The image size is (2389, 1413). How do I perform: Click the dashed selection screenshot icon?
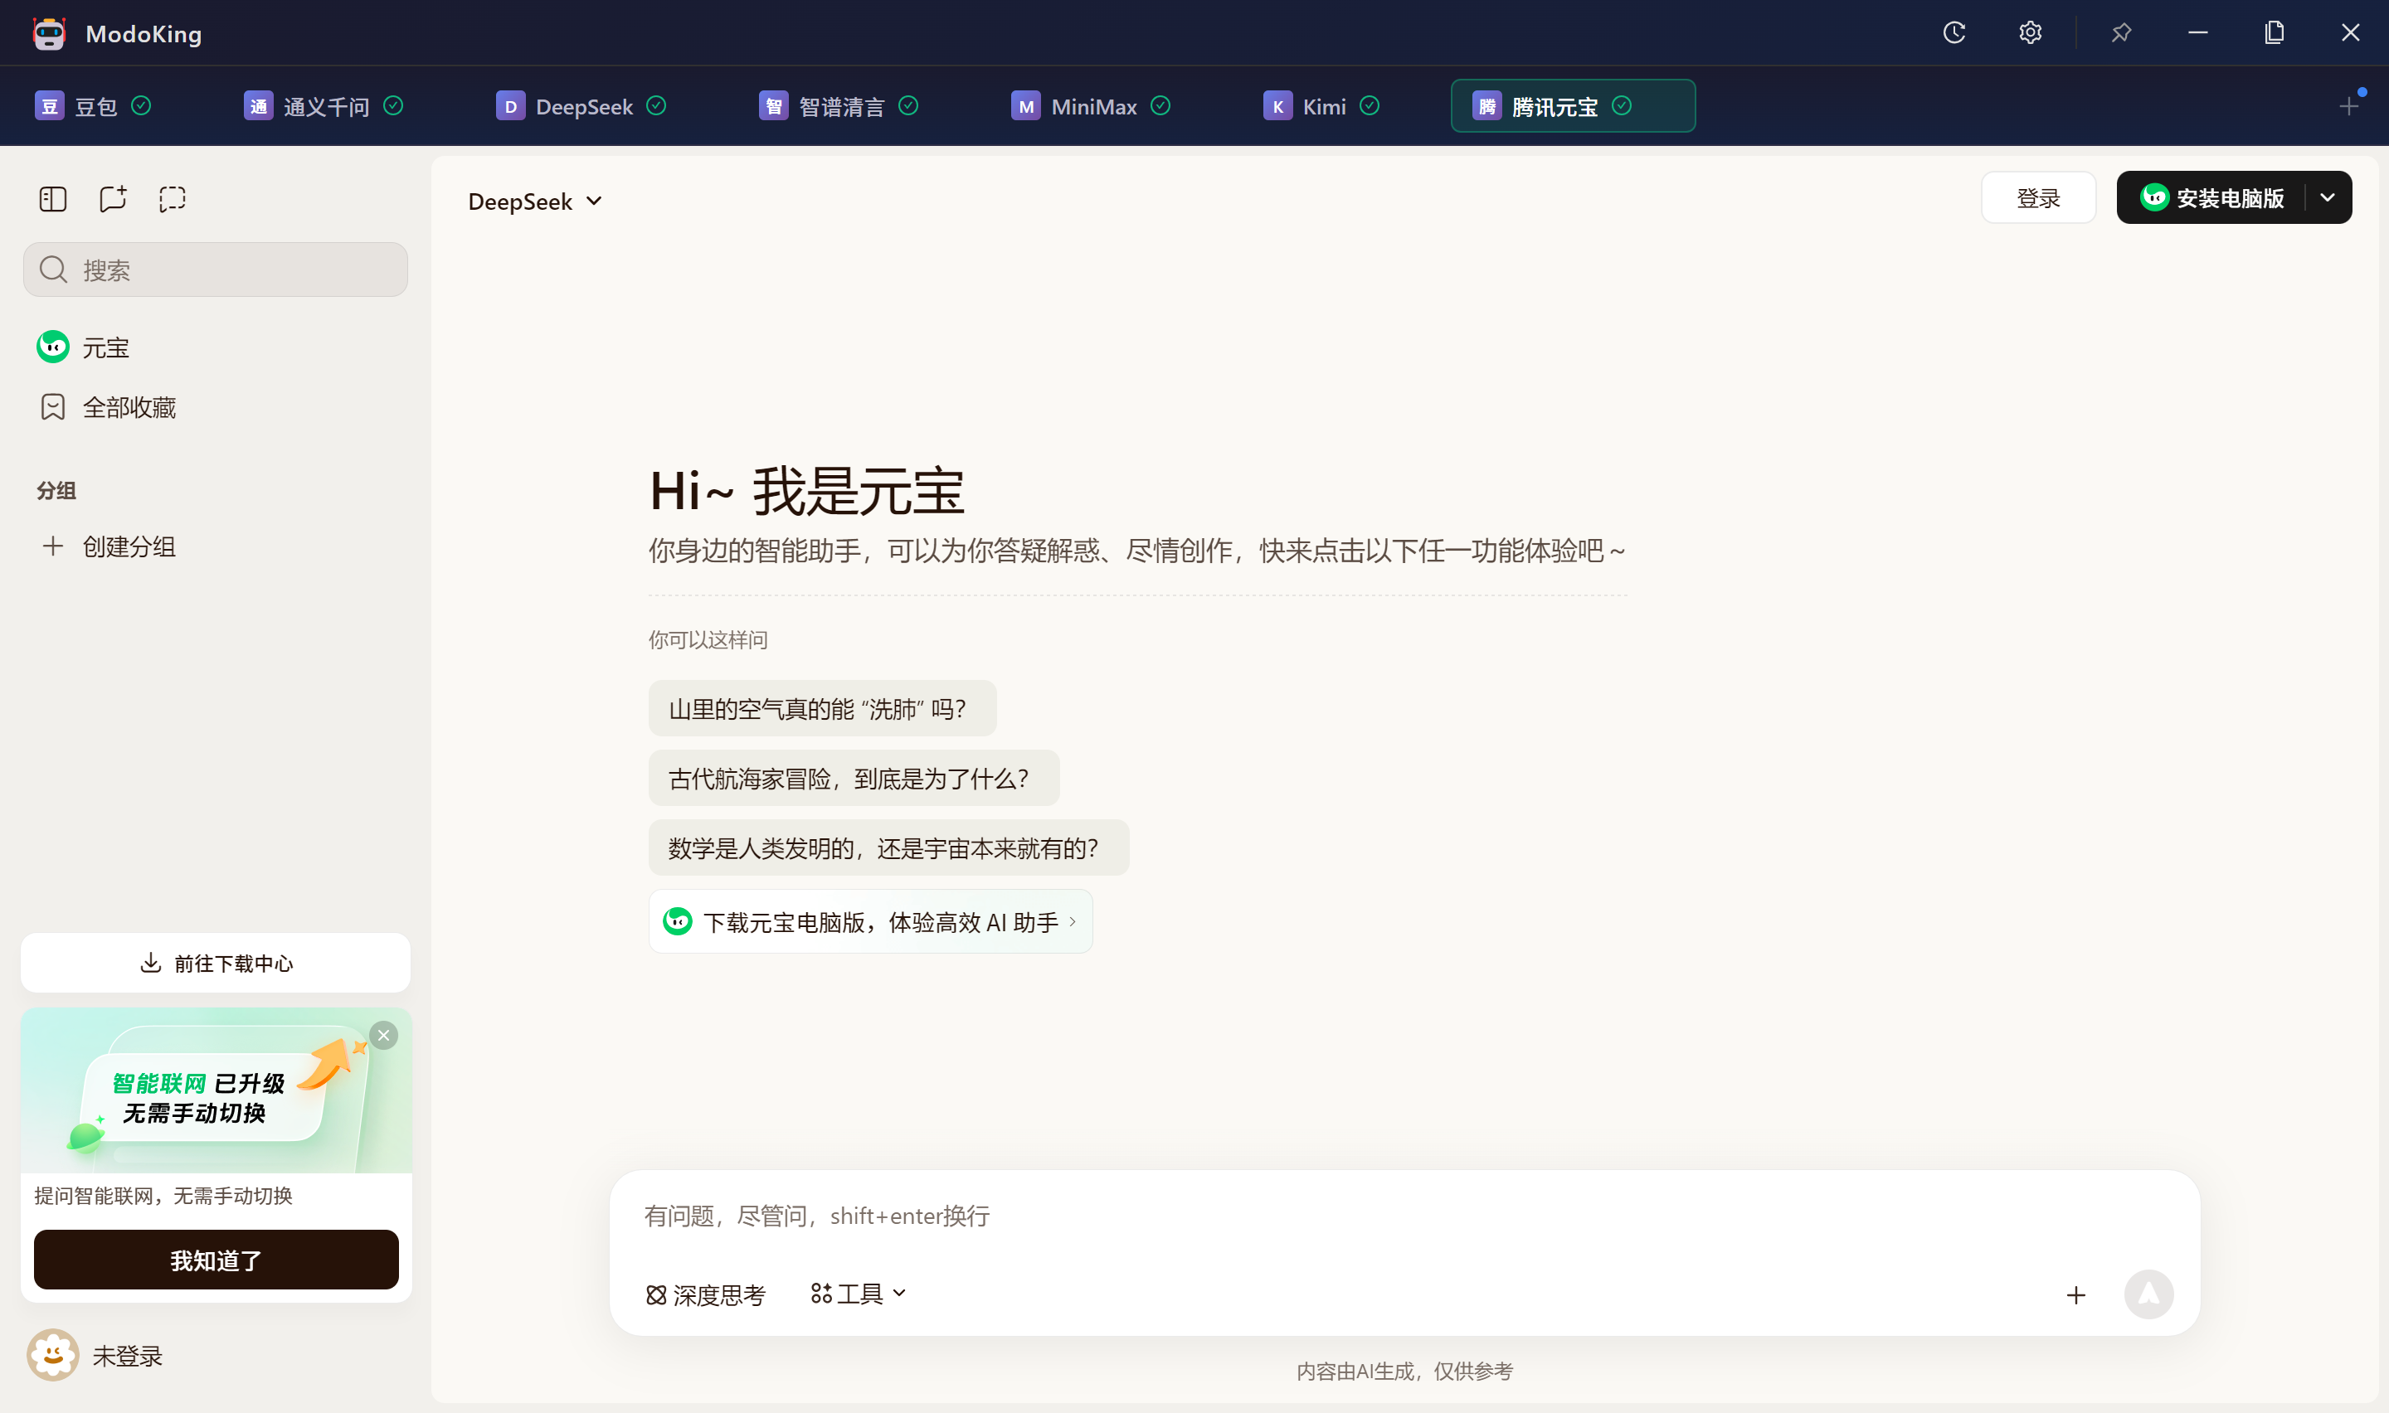pyautogui.click(x=173, y=199)
